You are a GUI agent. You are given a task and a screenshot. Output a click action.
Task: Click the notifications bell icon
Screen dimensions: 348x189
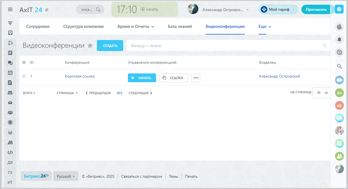339,39
